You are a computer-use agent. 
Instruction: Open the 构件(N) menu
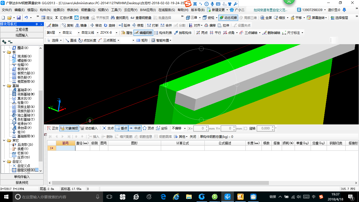[45, 10]
